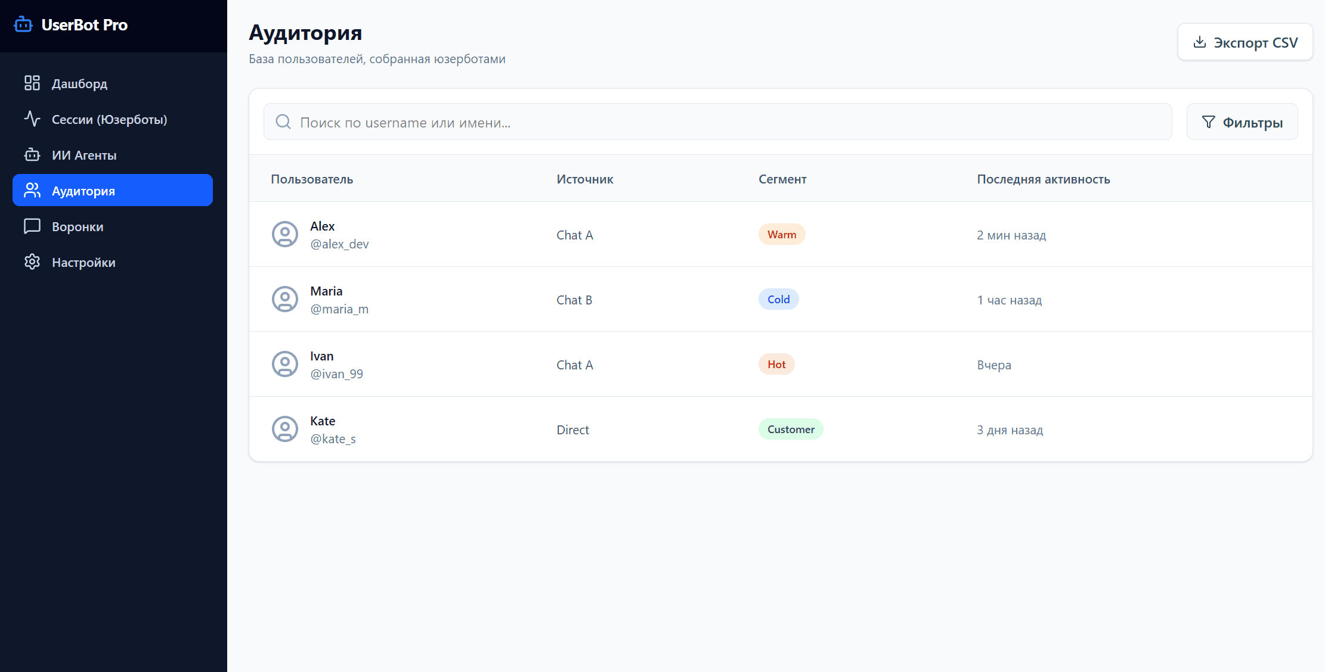Screen dimensions: 1325x672
Task: Click Kate's avatar icon
Action: click(x=285, y=429)
